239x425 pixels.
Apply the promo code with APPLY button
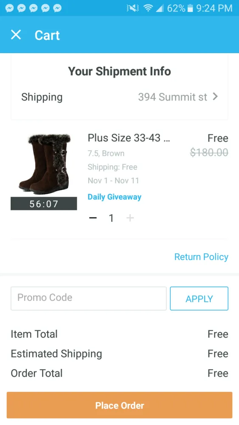[199, 298]
